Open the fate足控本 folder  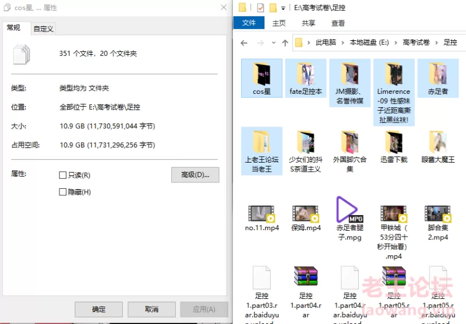click(x=305, y=78)
